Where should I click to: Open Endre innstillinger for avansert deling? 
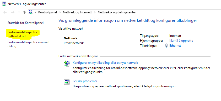click(x=29, y=44)
